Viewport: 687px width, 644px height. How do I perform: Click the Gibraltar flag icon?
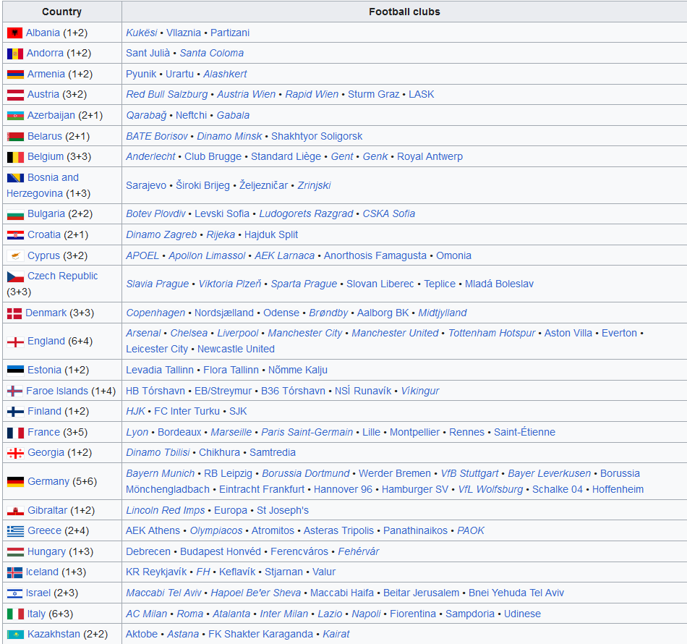coord(15,511)
